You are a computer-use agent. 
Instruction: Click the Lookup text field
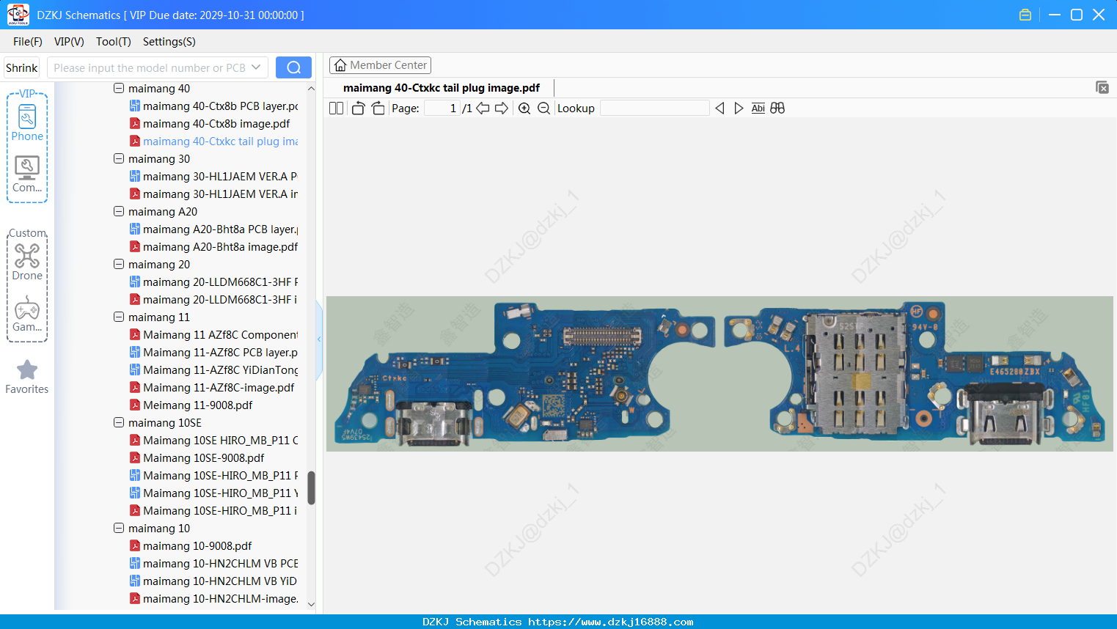(x=655, y=108)
